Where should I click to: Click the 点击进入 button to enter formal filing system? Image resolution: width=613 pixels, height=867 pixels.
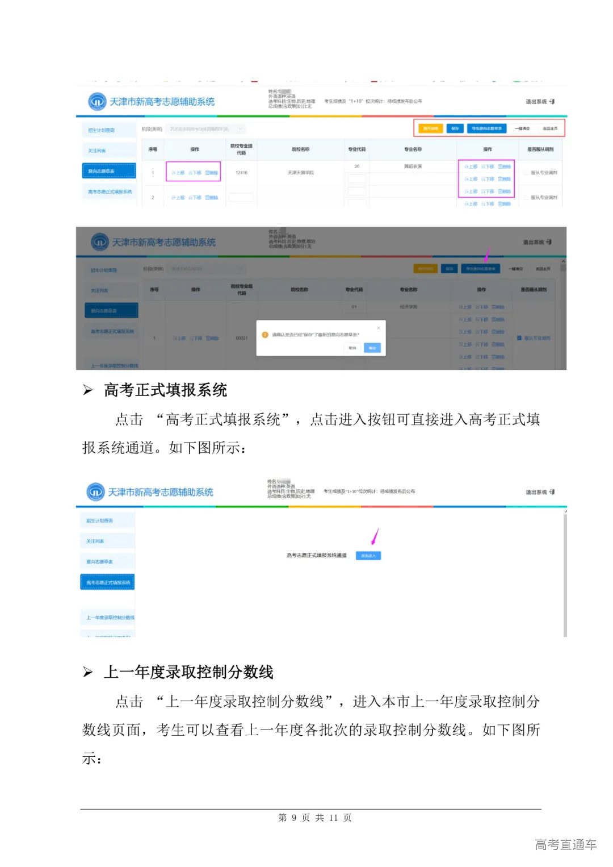[369, 555]
